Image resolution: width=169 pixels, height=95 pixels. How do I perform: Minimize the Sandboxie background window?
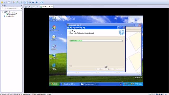[x=134, y=25]
